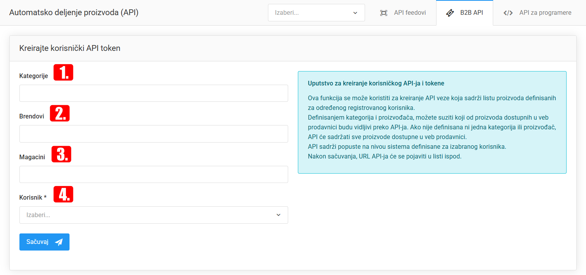Click the 'Kreirajte korisnički API token' heading

[70, 49]
